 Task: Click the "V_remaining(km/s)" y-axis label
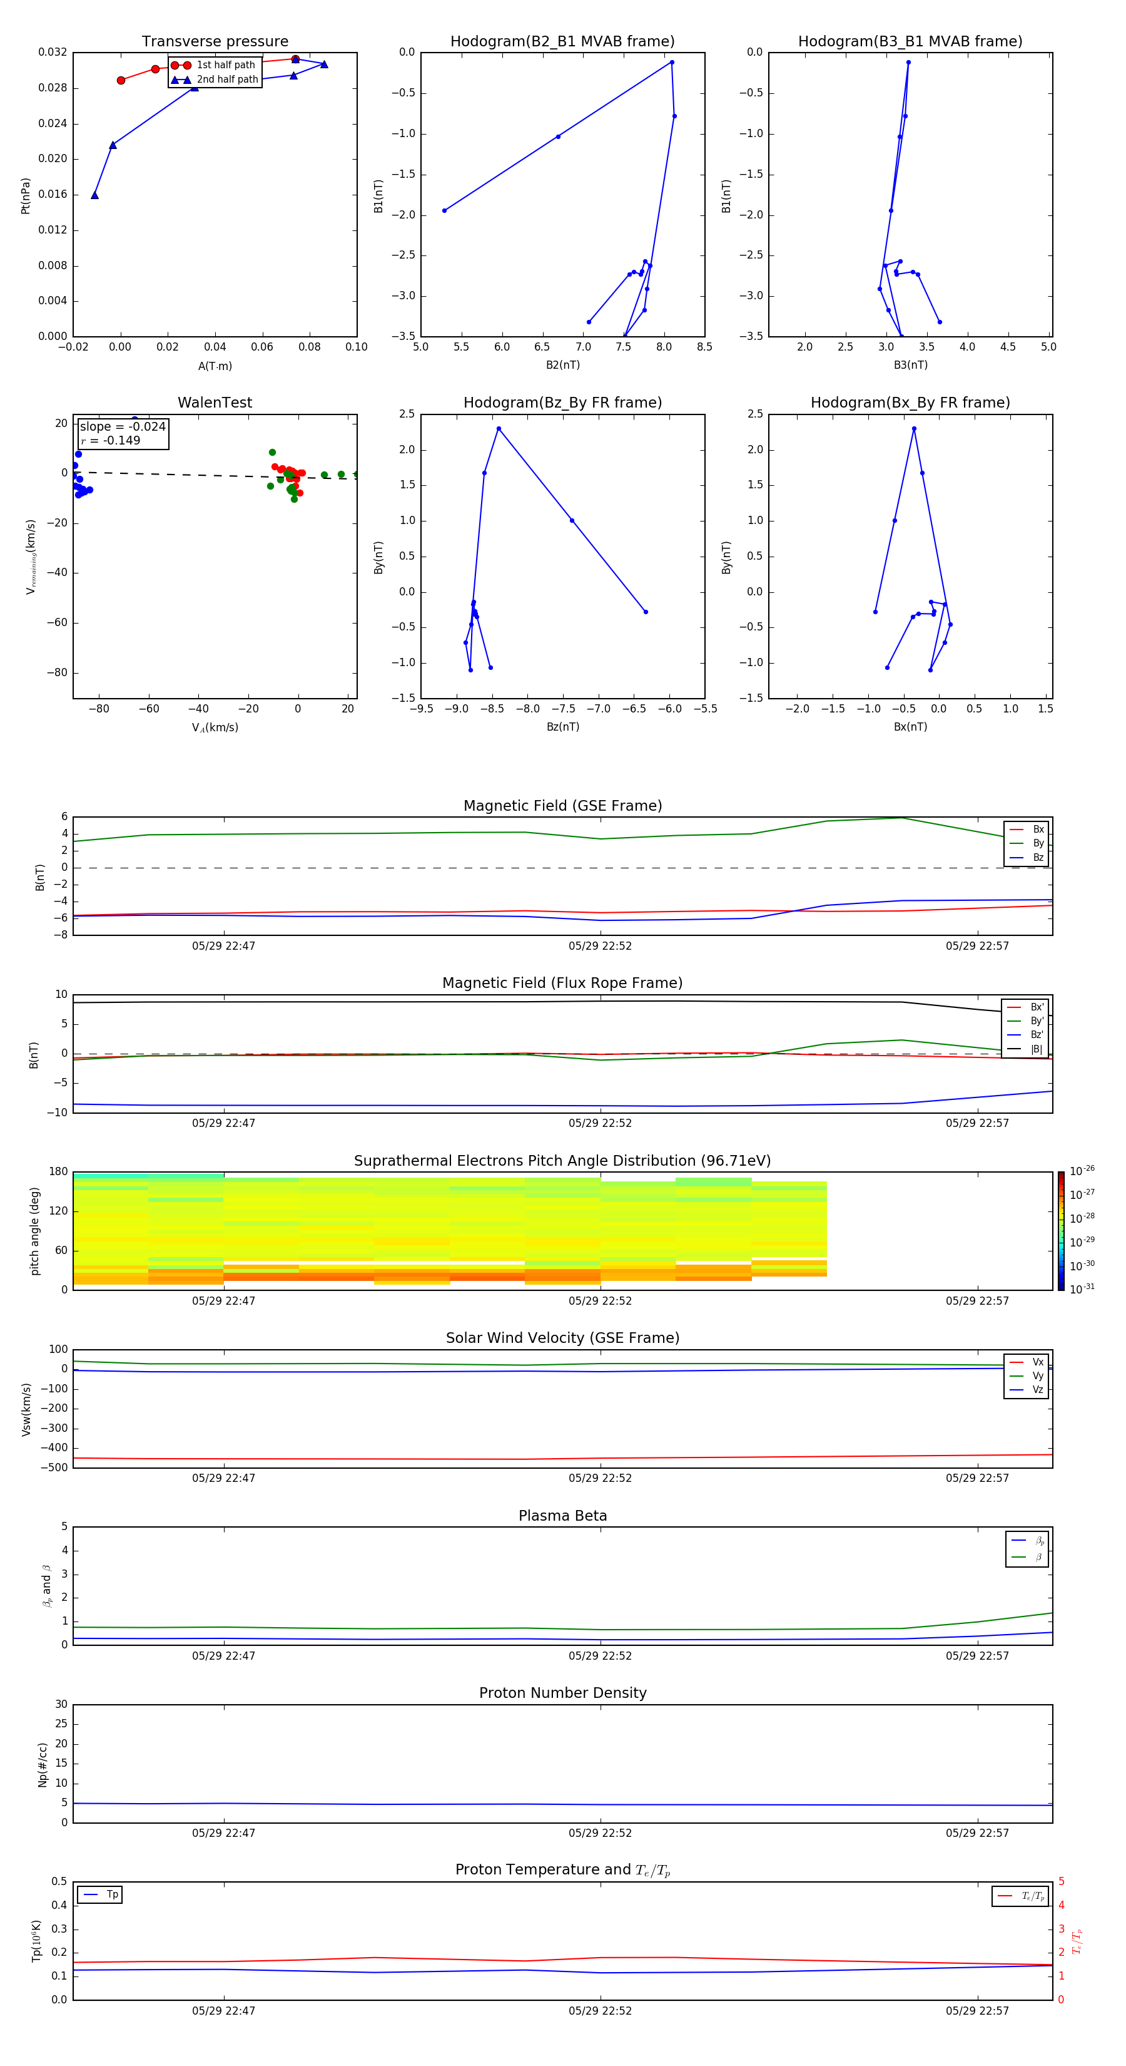coord(31,557)
